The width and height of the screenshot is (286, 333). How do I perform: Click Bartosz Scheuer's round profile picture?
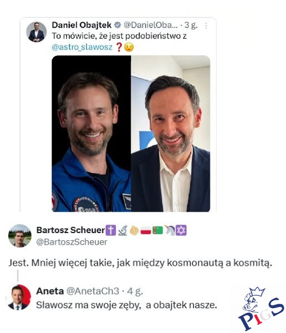click(x=20, y=236)
